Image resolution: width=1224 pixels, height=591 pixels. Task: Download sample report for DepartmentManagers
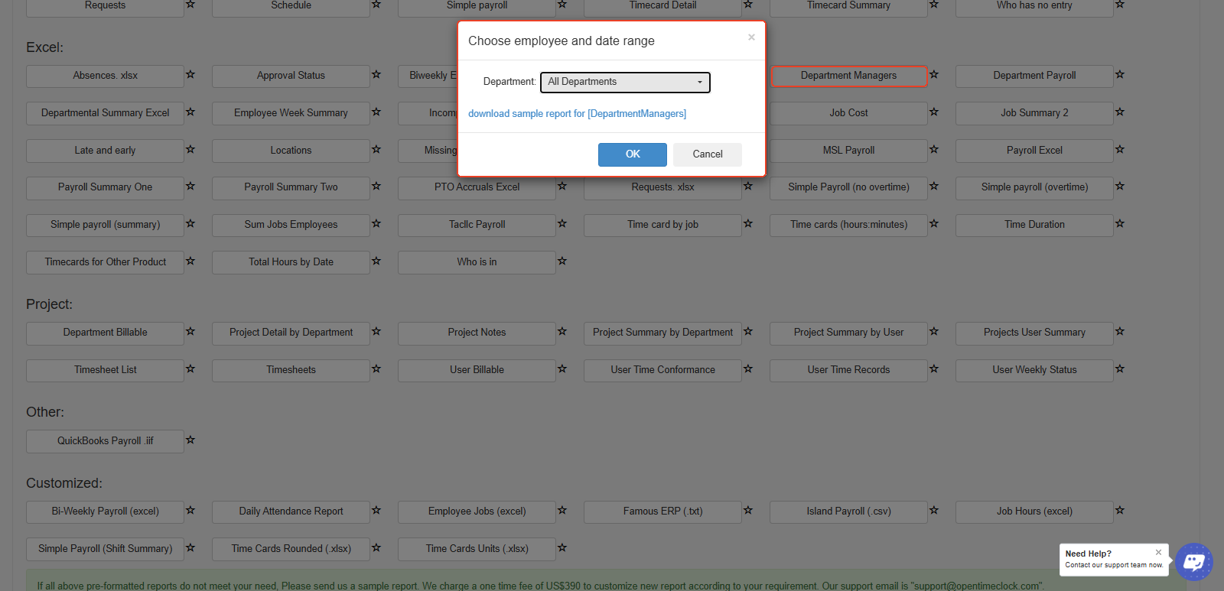[x=577, y=114]
